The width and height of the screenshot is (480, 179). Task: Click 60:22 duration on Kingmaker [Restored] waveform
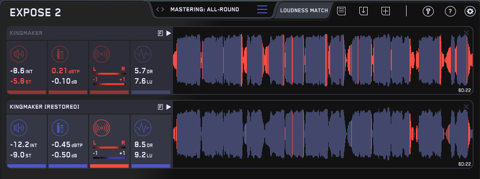click(464, 164)
